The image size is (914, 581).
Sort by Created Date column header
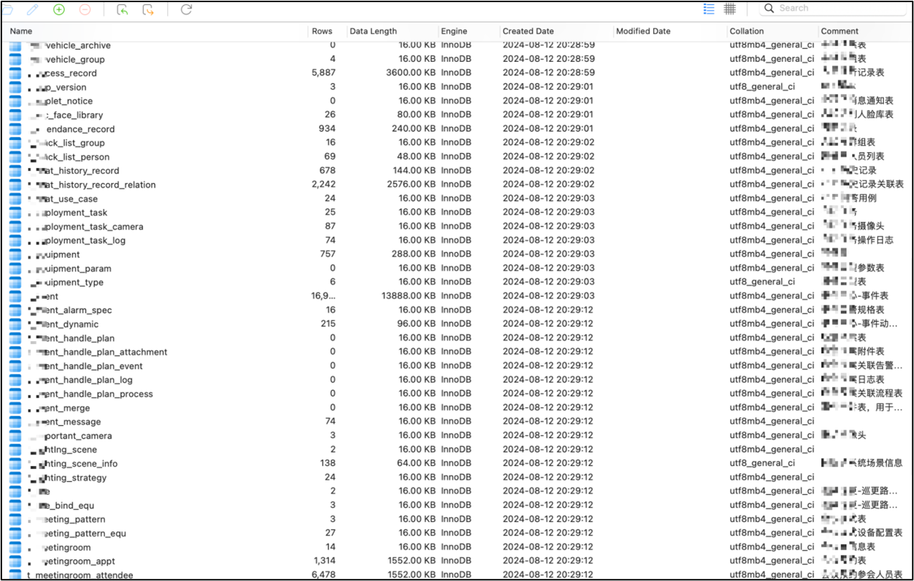528,31
